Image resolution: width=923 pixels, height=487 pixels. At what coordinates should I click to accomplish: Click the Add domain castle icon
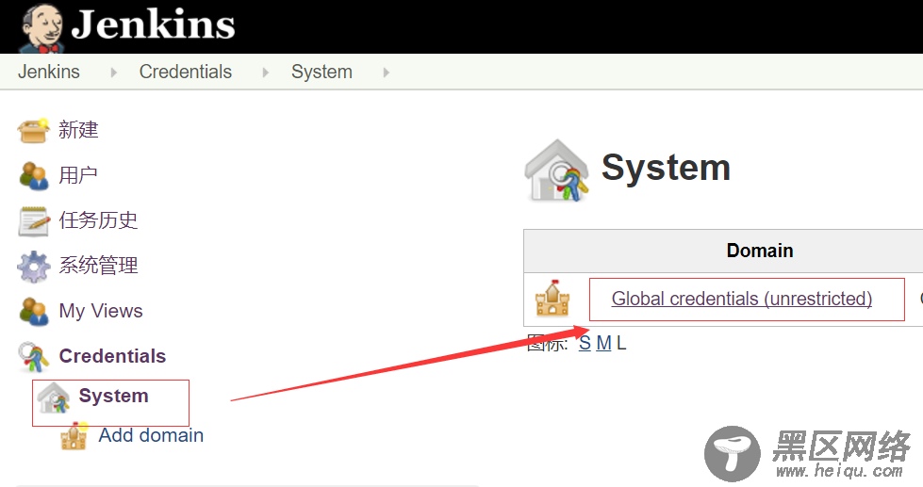tap(74, 436)
